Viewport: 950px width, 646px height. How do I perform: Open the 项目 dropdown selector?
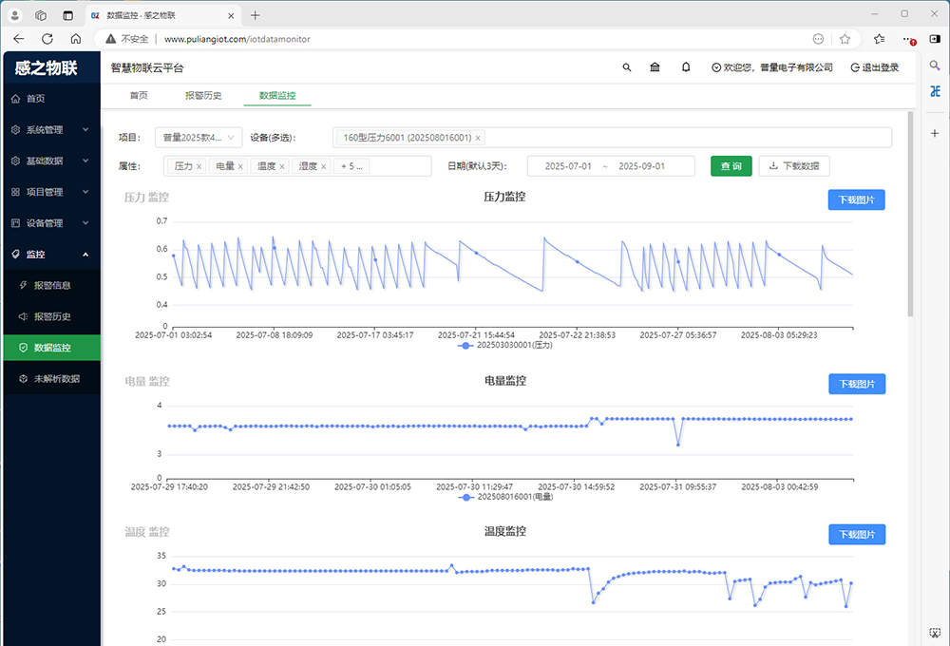199,138
